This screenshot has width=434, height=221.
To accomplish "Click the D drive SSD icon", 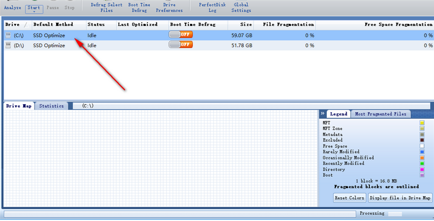I will 8,45.
